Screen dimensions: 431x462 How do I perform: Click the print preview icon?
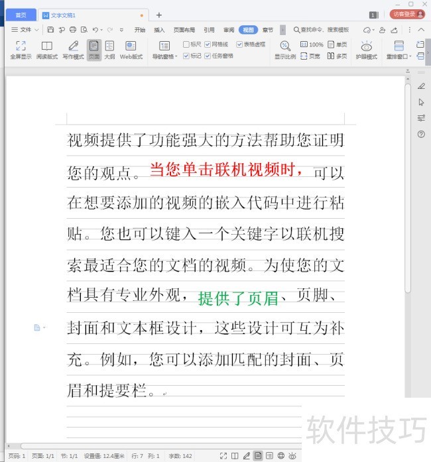coord(84,30)
